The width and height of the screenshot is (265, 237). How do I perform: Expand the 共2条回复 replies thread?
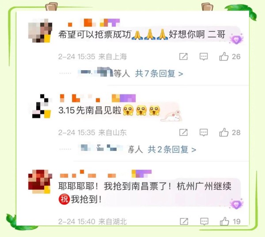172,150
